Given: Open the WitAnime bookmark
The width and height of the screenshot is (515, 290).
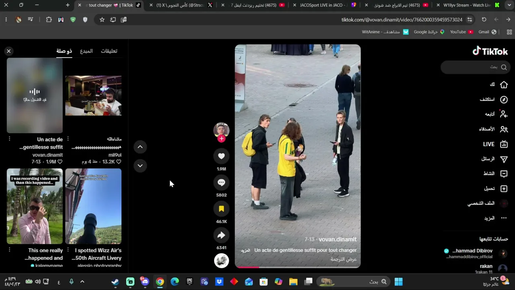Looking at the screenshot, I should [385, 32].
